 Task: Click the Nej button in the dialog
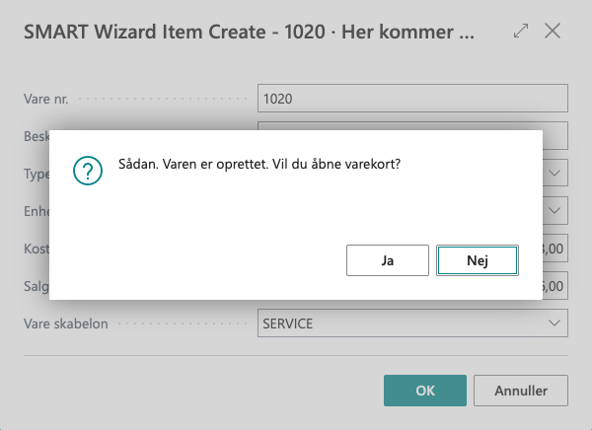tap(477, 260)
